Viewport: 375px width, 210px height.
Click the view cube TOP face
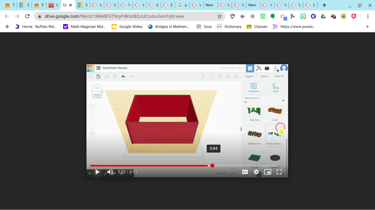pyautogui.click(x=97, y=88)
